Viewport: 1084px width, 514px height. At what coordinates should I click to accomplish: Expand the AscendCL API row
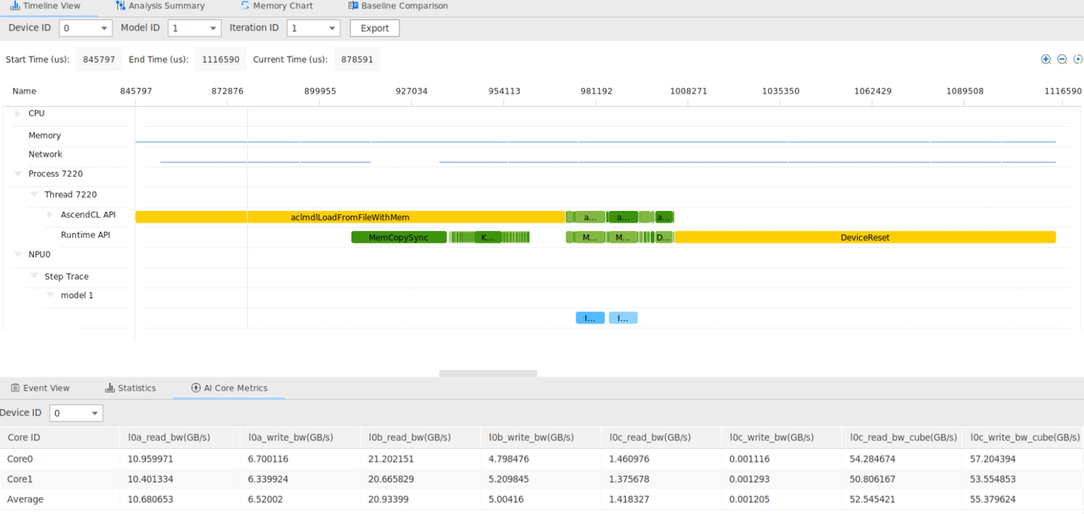point(50,215)
